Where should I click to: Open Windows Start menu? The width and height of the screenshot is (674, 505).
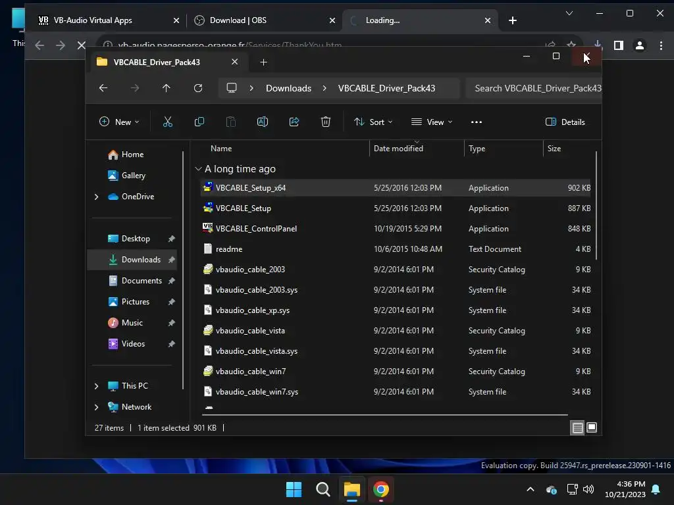[294, 489]
